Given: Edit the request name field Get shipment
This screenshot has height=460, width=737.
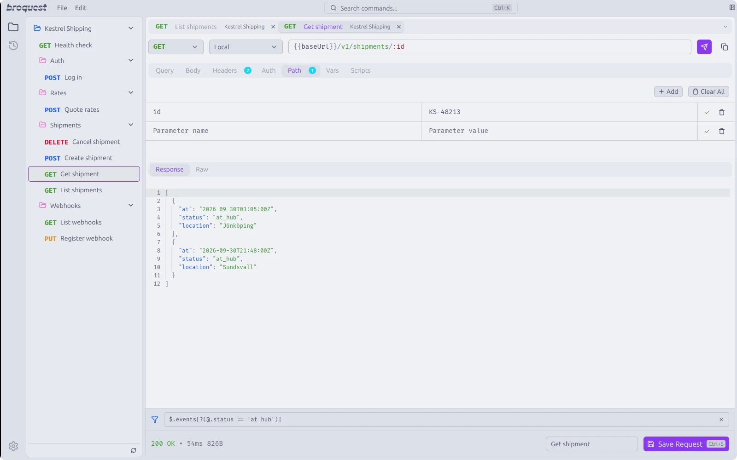Looking at the screenshot, I should (x=592, y=444).
